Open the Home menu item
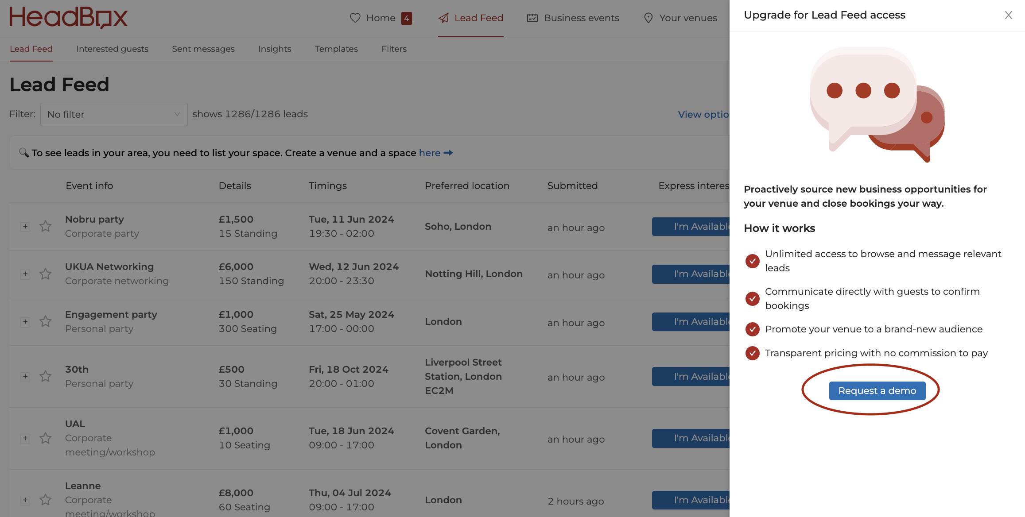Screen dimensions: 1025x517 point(380,18)
